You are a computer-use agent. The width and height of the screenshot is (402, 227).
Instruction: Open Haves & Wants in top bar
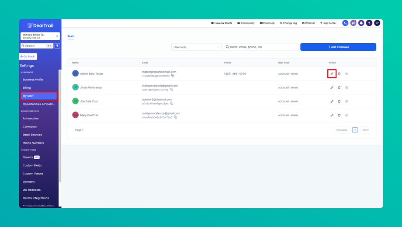pyautogui.click(x=221, y=23)
